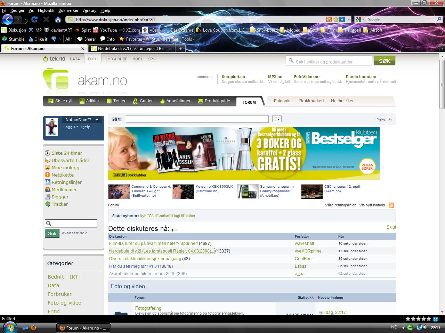Click the Ubesvarte tråder envelope icon
The width and height of the screenshot is (445, 333).
[x=48, y=160]
